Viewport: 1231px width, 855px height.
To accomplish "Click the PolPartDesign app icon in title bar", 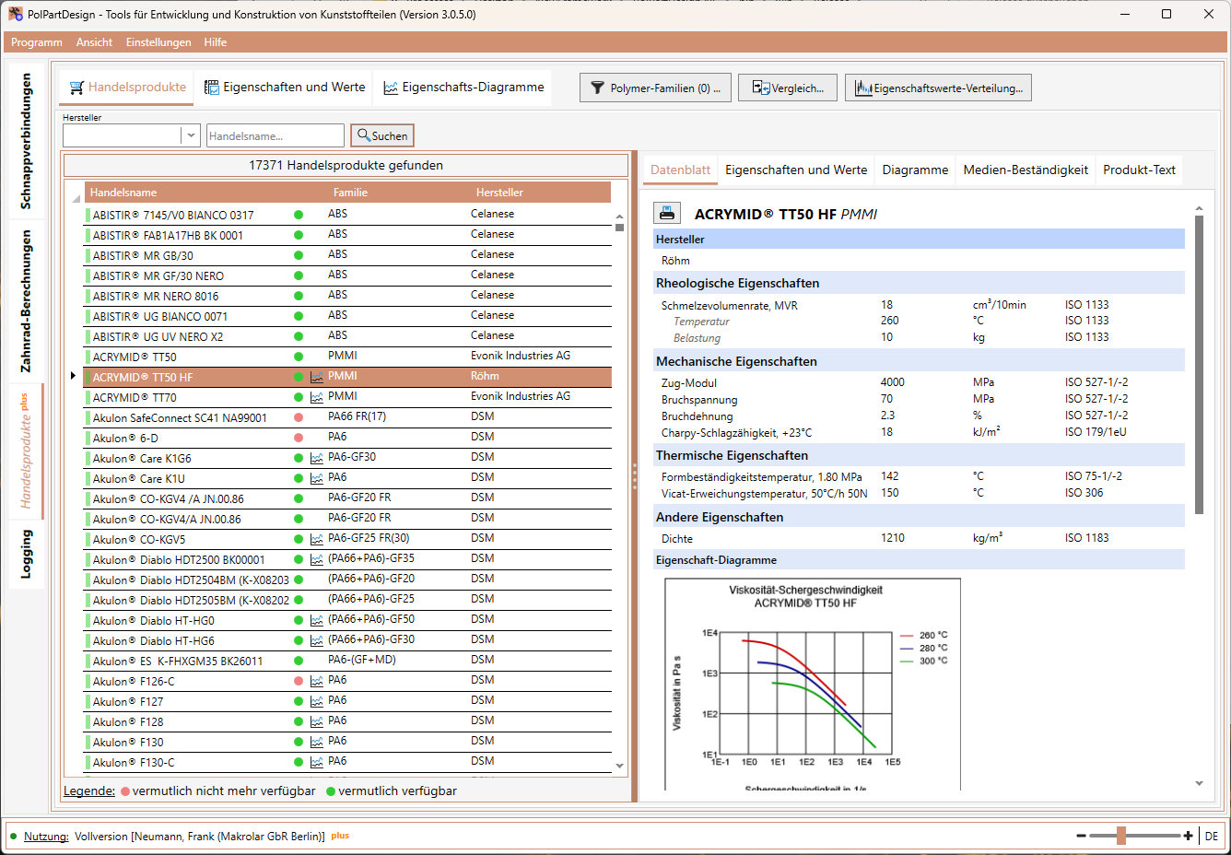I will [x=16, y=14].
